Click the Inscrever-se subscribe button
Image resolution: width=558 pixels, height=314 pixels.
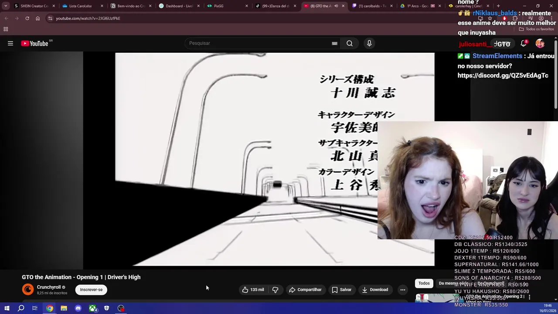(91, 290)
